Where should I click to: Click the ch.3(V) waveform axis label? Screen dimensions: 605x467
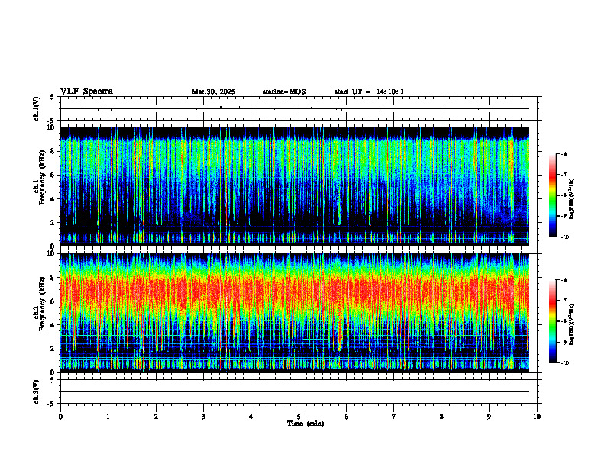[37, 391]
